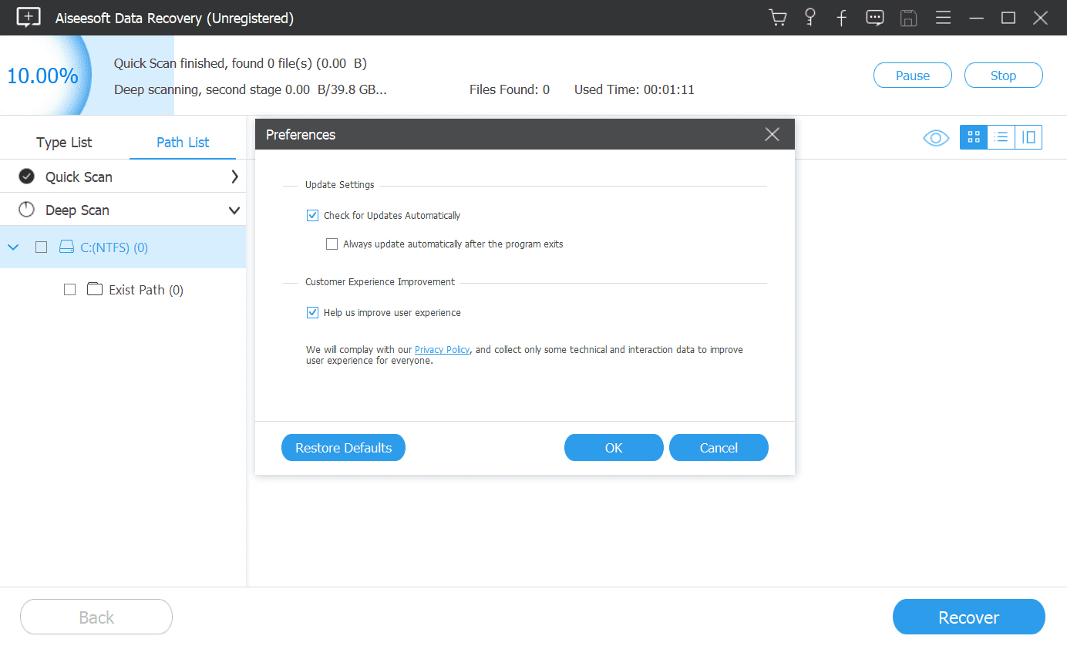The image size is (1067, 656).
Task: Open the hamburger menu icon
Action: tap(943, 18)
